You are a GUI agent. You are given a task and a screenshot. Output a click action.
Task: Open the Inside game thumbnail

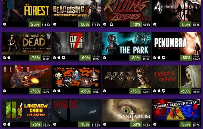tap(76, 110)
